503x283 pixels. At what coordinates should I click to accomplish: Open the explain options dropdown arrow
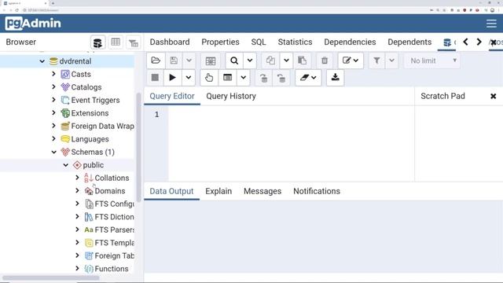(243, 78)
